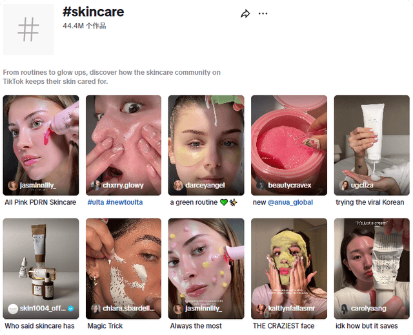The width and height of the screenshot is (413, 335).
Task: Click beautycravex profile avatar
Action: [x=261, y=186]
